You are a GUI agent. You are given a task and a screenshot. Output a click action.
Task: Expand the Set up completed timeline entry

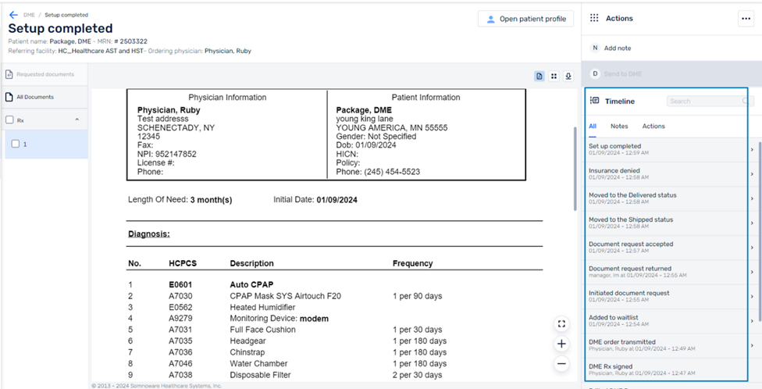tap(752, 149)
